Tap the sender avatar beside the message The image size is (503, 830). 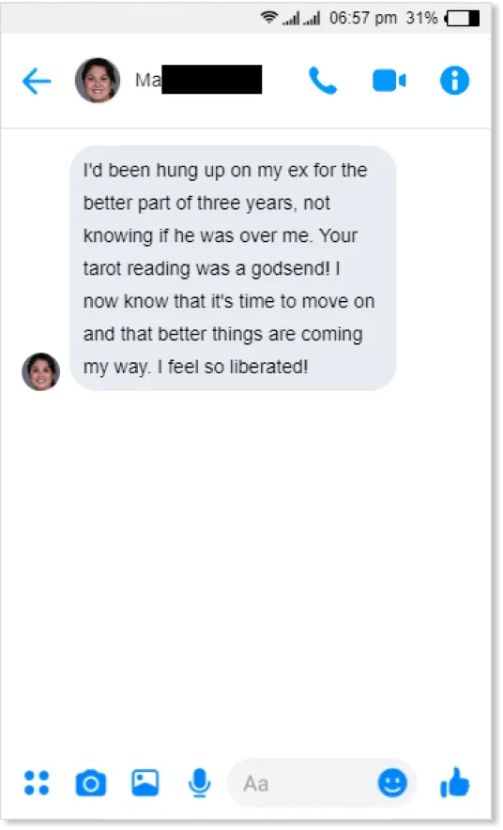40,371
